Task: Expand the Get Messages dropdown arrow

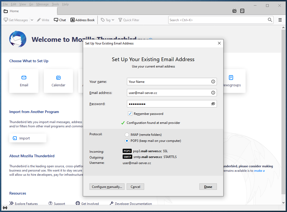Action: click(x=32, y=20)
